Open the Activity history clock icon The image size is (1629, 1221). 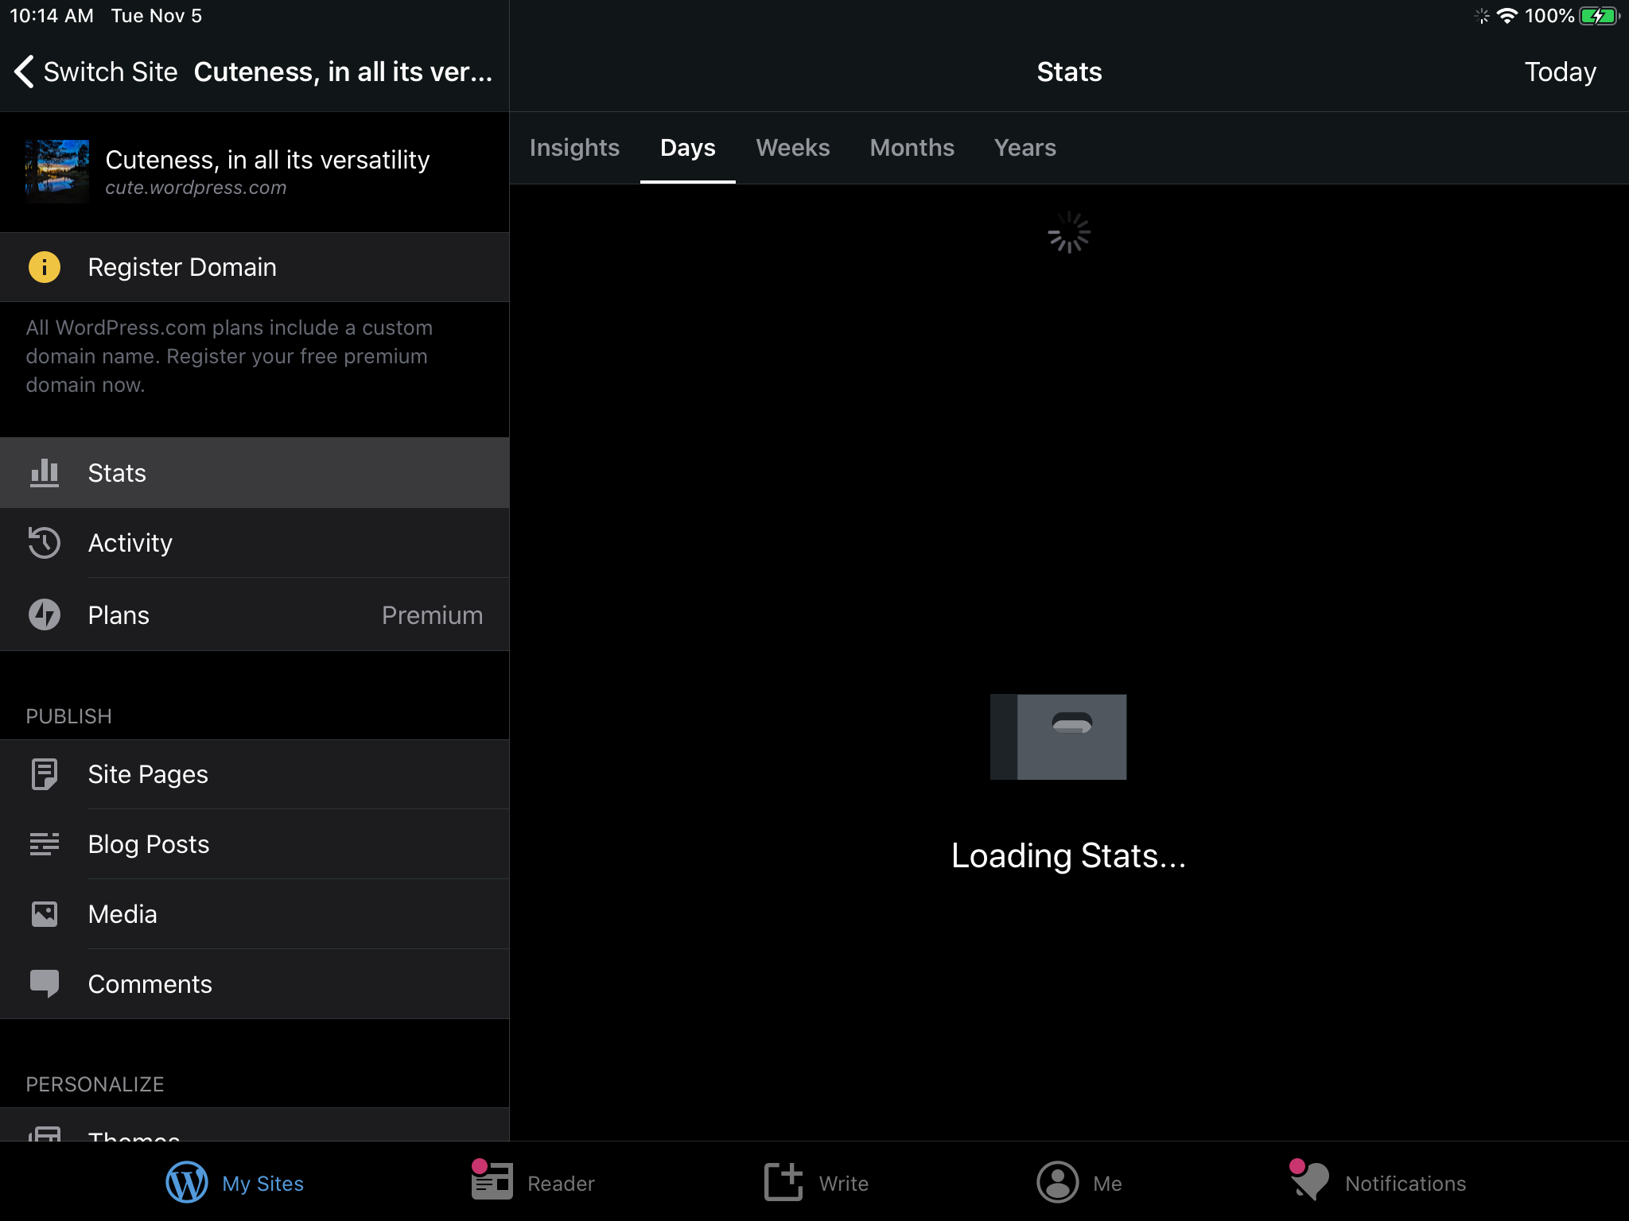coord(45,543)
